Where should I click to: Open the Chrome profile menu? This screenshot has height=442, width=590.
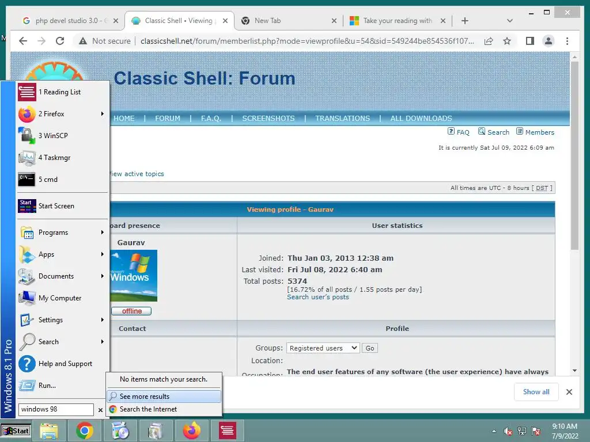pos(549,41)
